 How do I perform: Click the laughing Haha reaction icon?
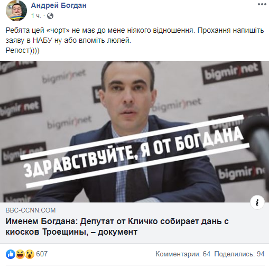coord(20,254)
